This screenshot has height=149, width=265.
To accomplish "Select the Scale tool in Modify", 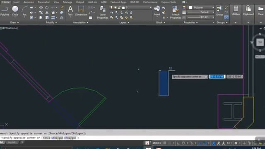I will (47, 17).
